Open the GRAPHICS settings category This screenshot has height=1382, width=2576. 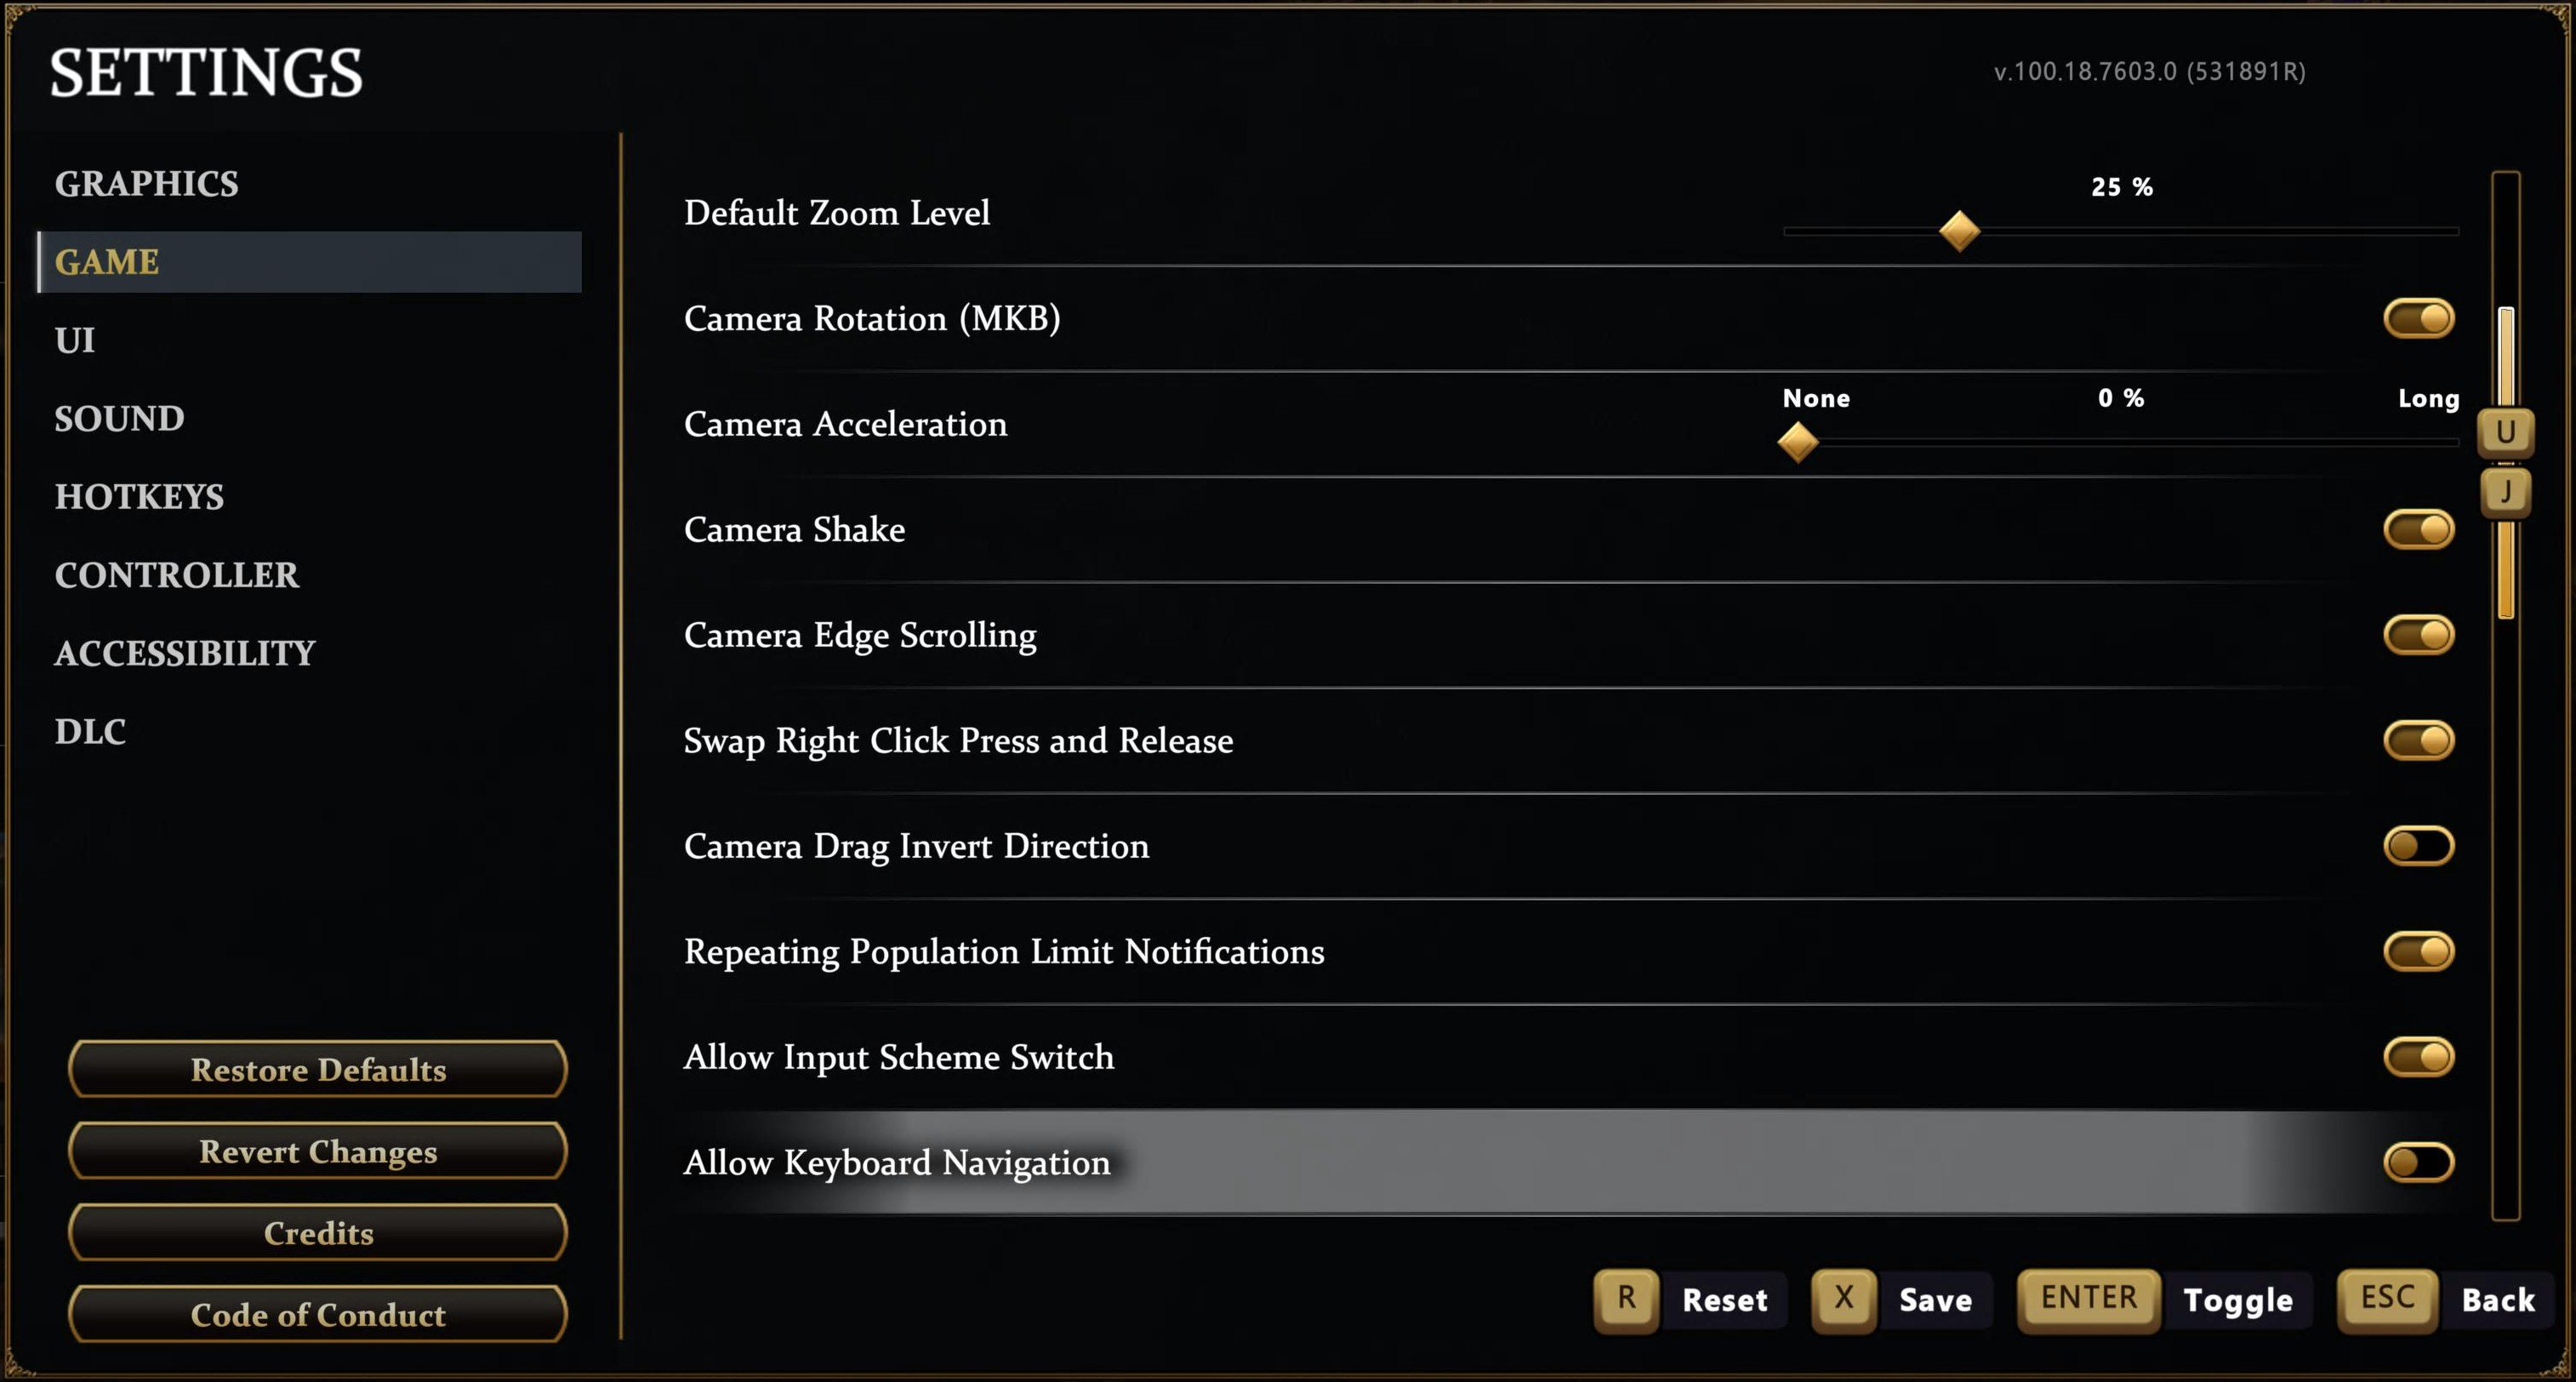tap(147, 184)
